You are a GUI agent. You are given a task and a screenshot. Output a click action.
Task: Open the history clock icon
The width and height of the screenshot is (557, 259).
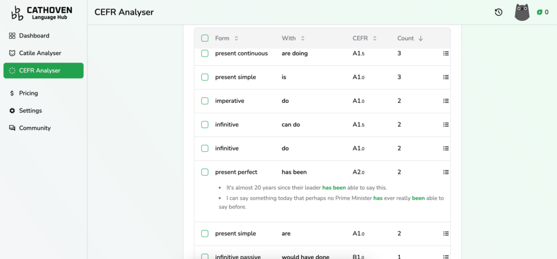pos(498,13)
